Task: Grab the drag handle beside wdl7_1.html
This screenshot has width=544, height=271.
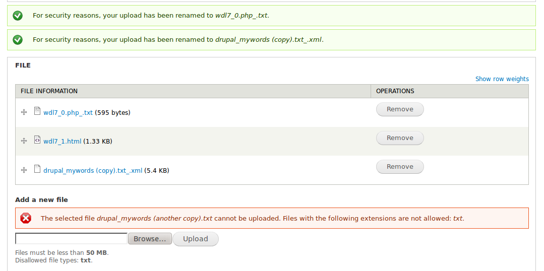Action: coord(24,141)
